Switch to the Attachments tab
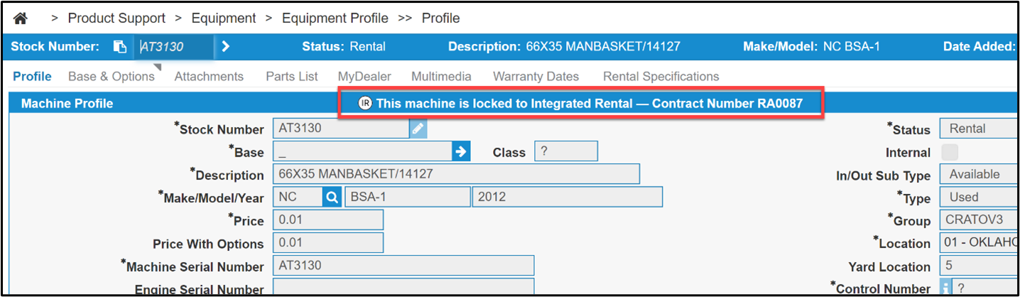 209,76
